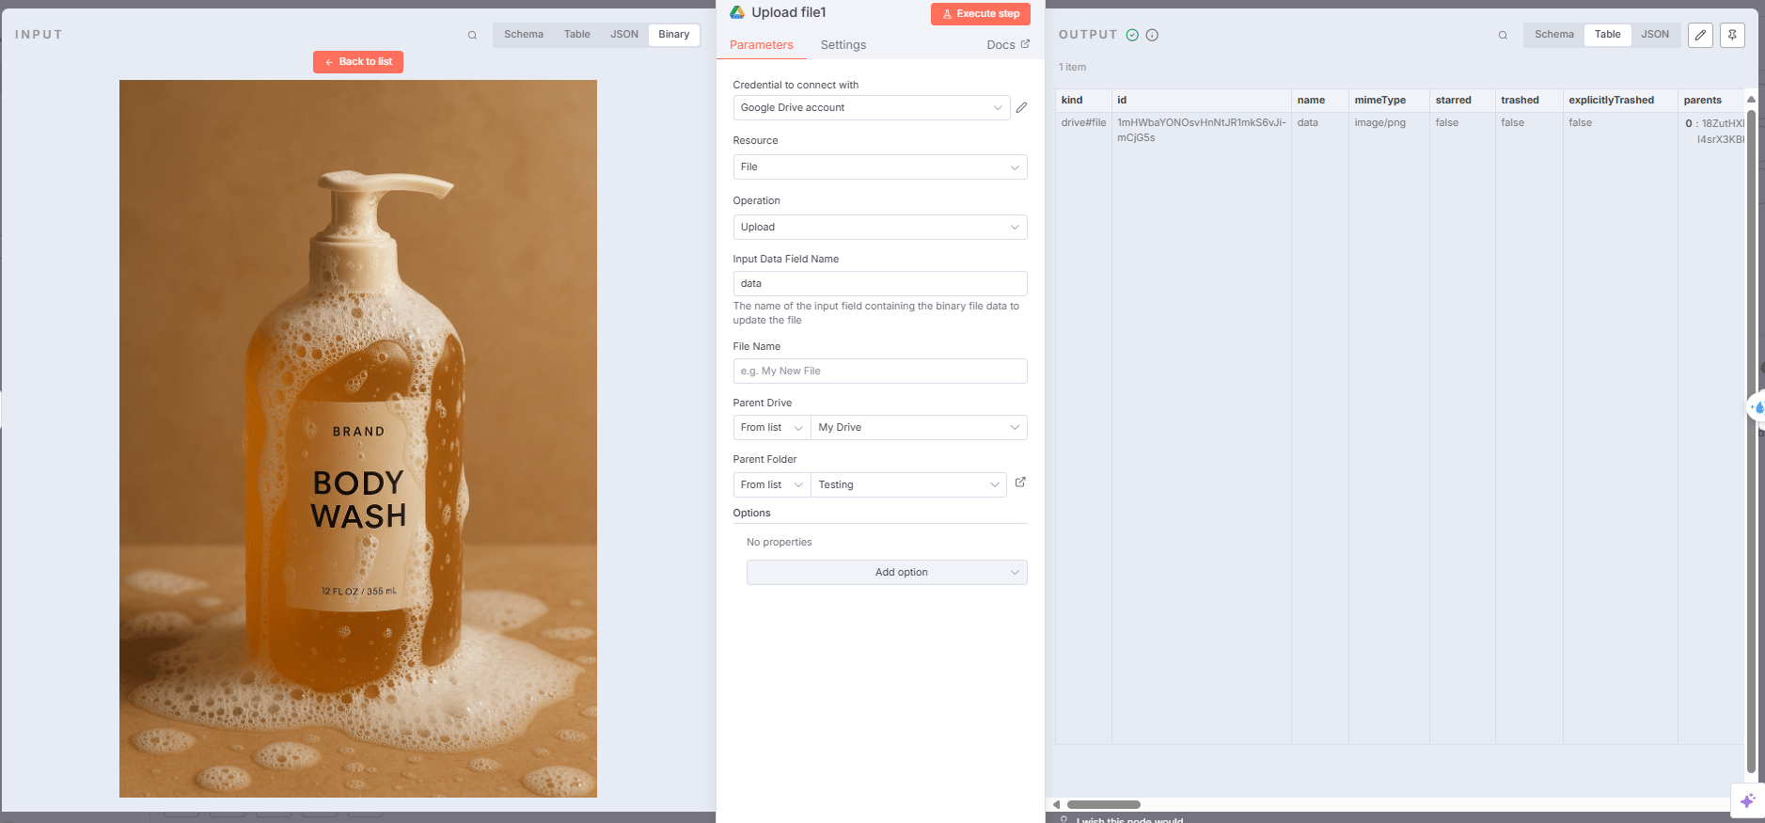Switch input view to JSON
The width and height of the screenshot is (1765, 823).
point(624,35)
